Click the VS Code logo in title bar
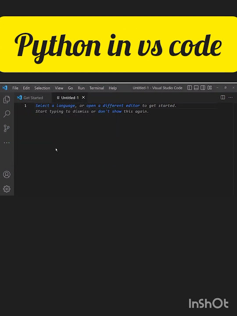237x316 pixels. [x=5, y=88]
